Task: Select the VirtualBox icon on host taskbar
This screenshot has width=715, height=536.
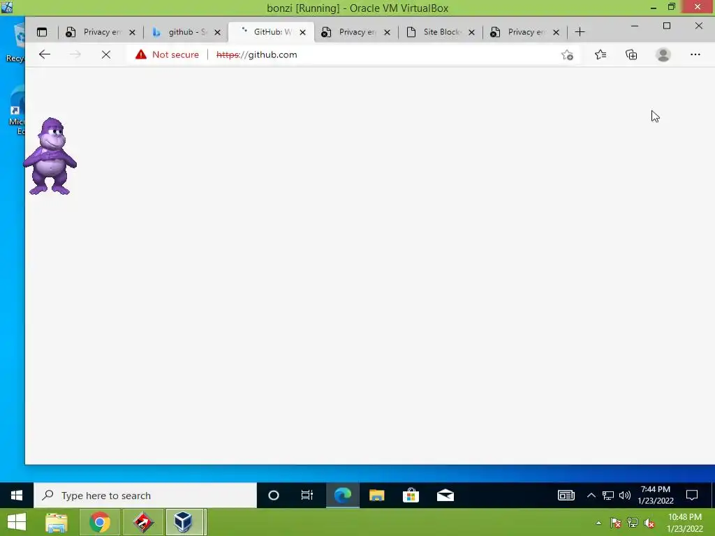Action: tap(184, 522)
